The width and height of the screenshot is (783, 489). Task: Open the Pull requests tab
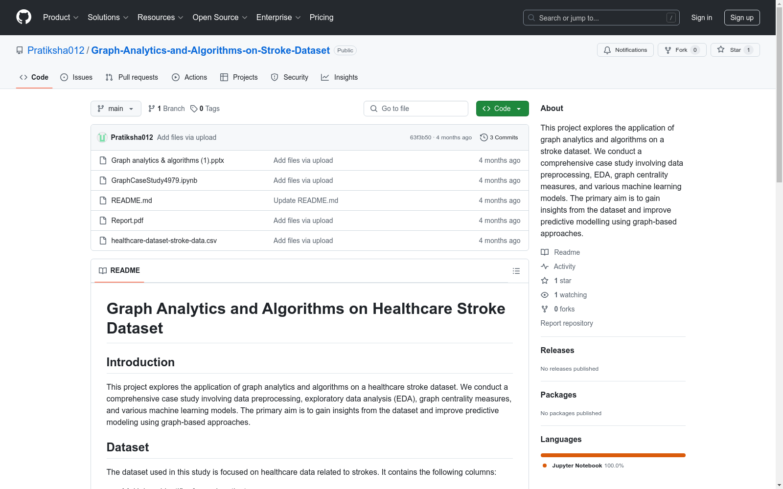[x=132, y=77]
